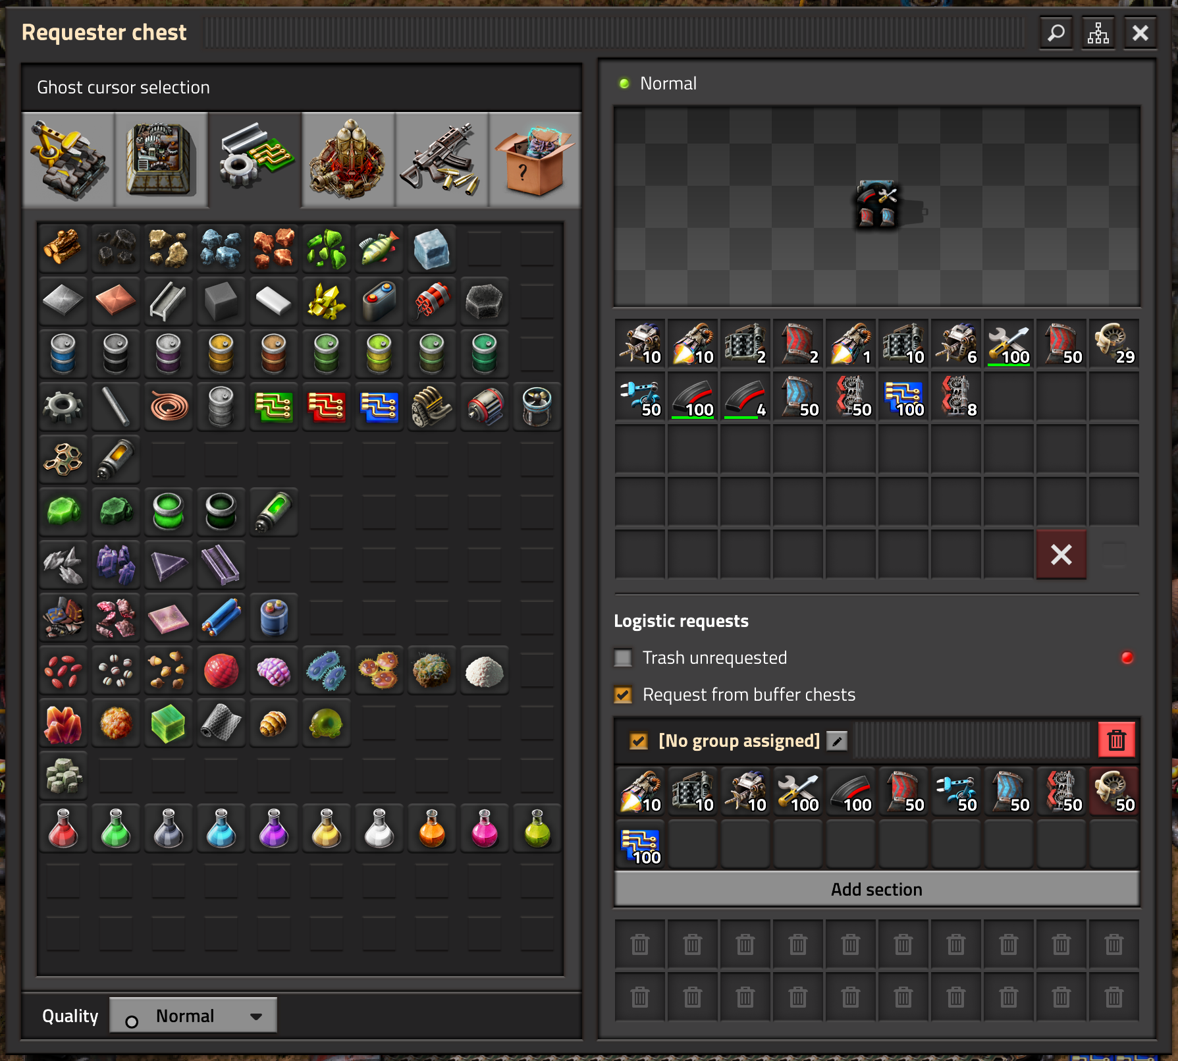Select the stone brick pile item
Viewport: 1178px width, 1061px height.
(x=63, y=775)
